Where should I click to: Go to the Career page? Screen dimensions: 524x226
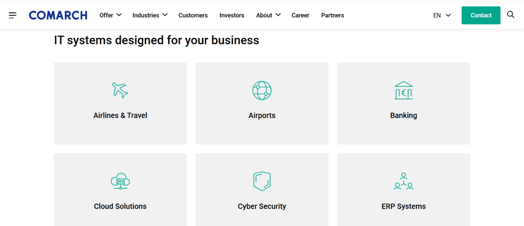[x=300, y=15]
